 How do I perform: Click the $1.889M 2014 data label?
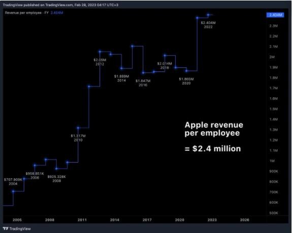(121, 78)
